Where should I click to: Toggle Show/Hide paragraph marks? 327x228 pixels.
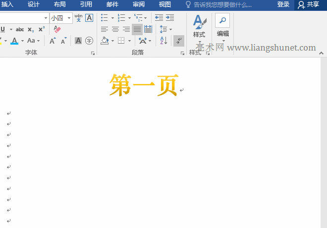tap(179, 41)
